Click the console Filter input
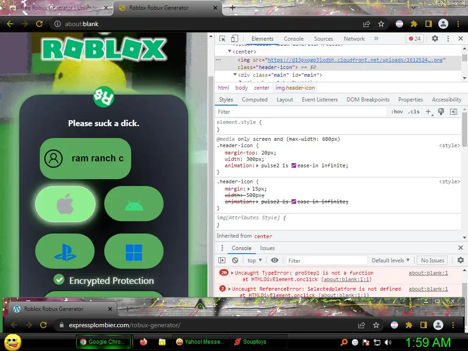This screenshot has height=351, width=468. pyautogui.click(x=326, y=261)
